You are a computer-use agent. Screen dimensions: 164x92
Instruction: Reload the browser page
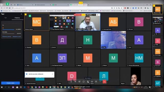point(7,8)
